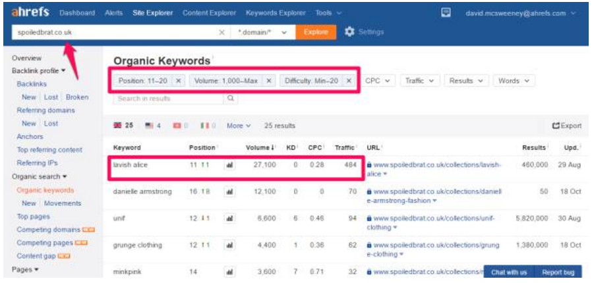Click the magnifier icon in Search in results
Screen dimensions: 592x283
pos(230,98)
